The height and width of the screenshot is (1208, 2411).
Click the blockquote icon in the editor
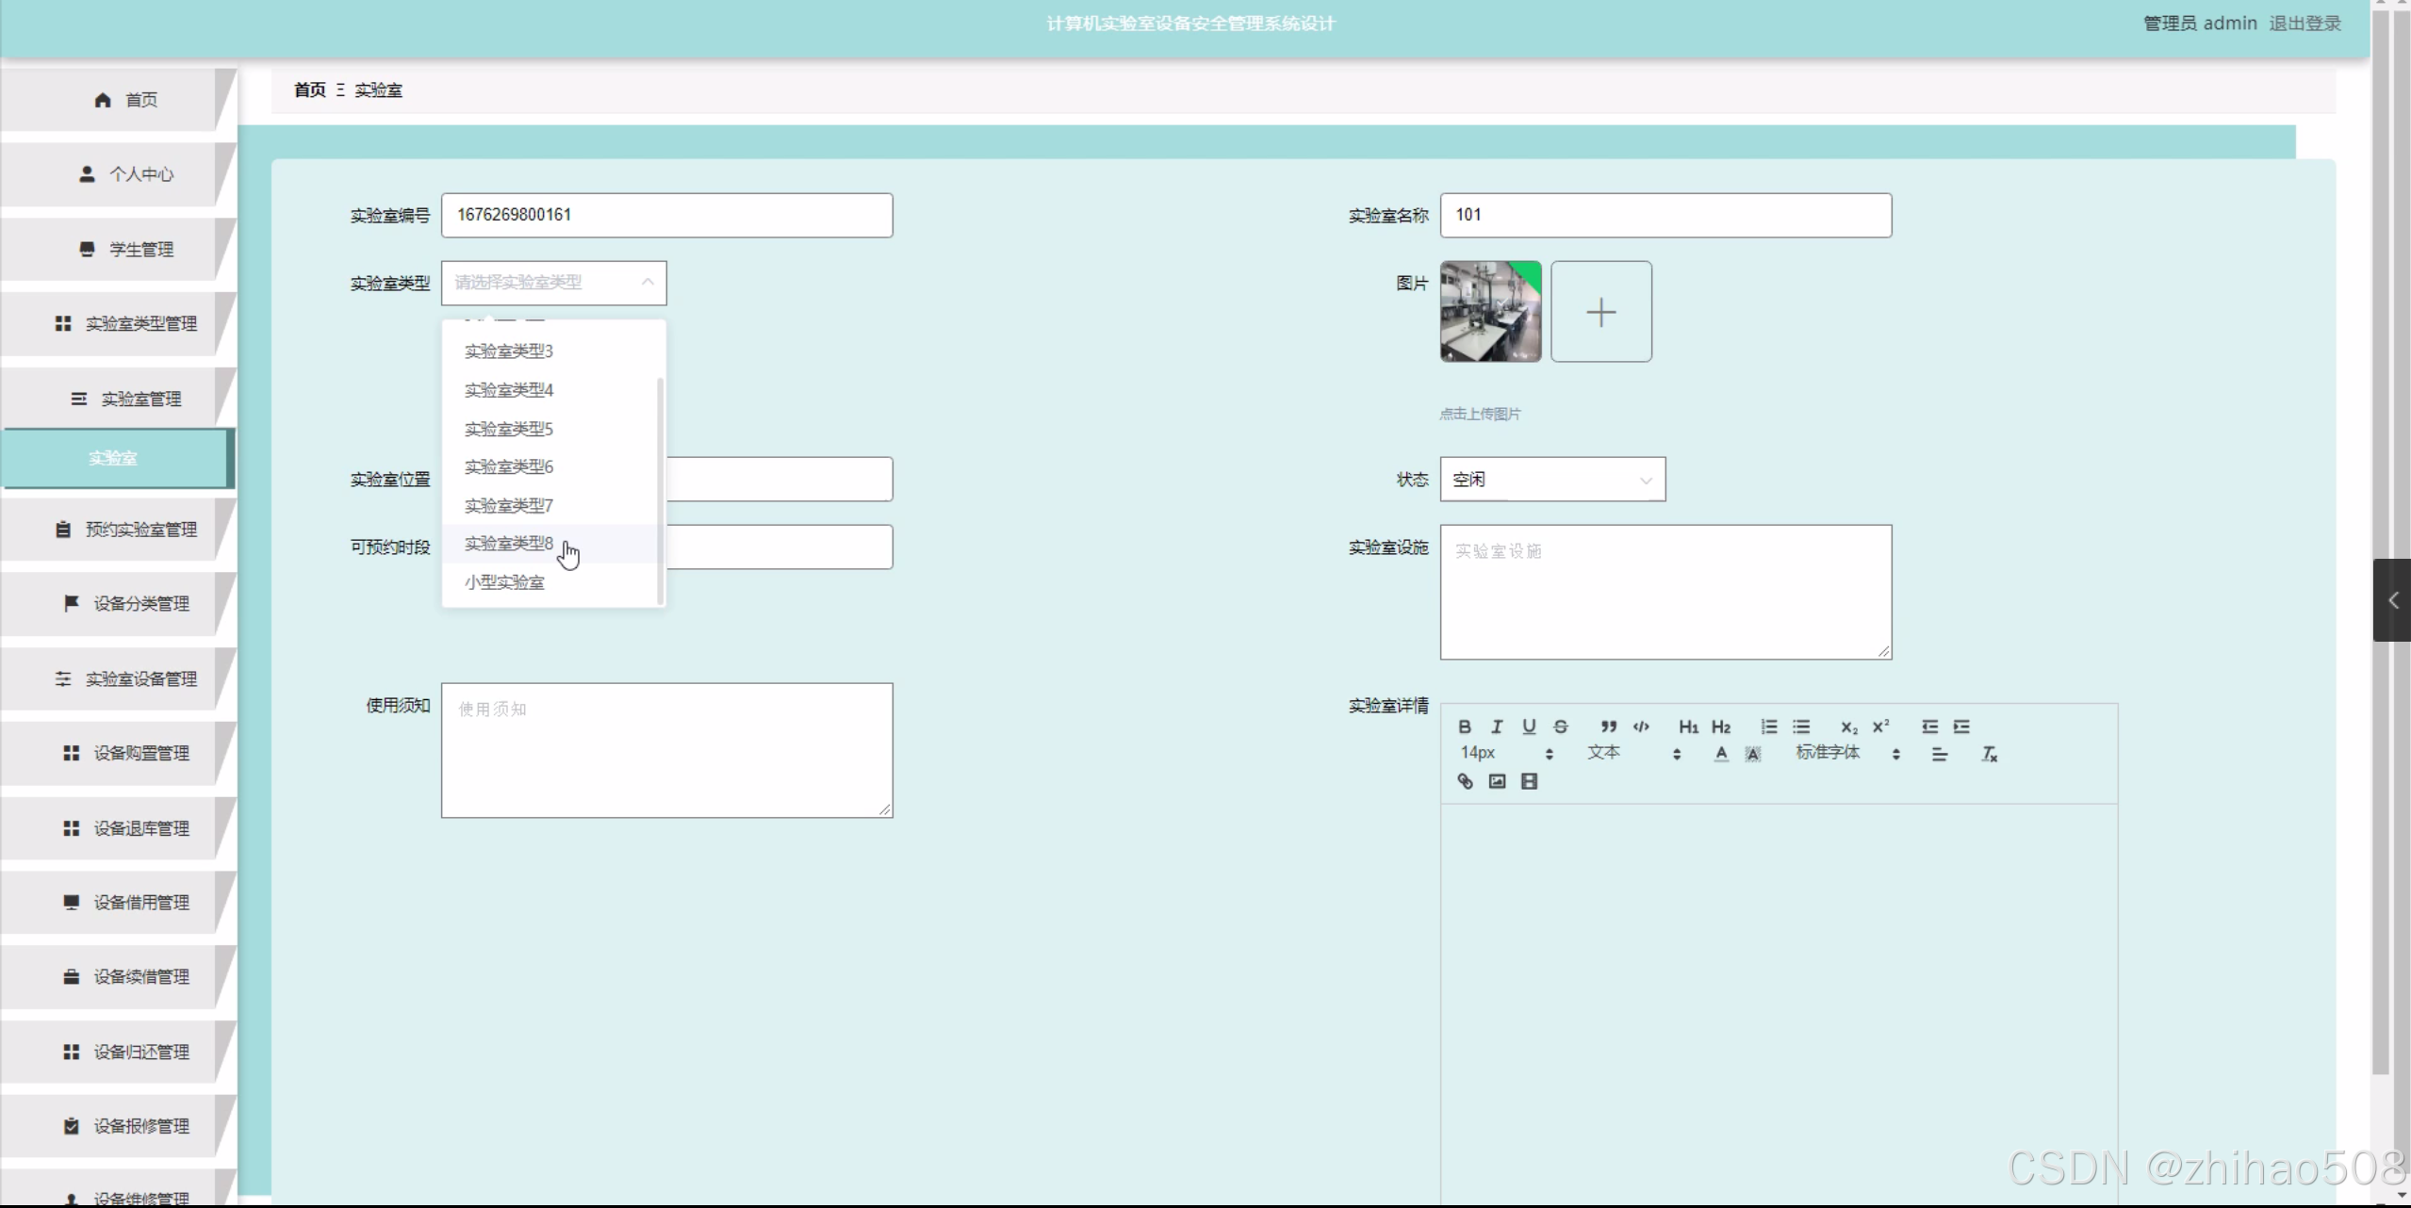click(x=1609, y=726)
